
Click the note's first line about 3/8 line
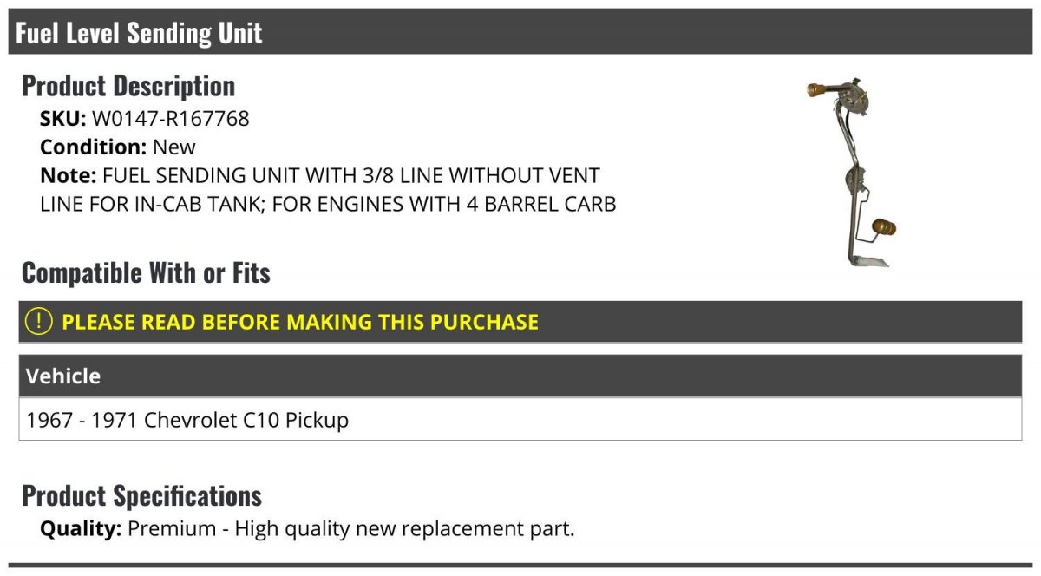click(x=350, y=175)
